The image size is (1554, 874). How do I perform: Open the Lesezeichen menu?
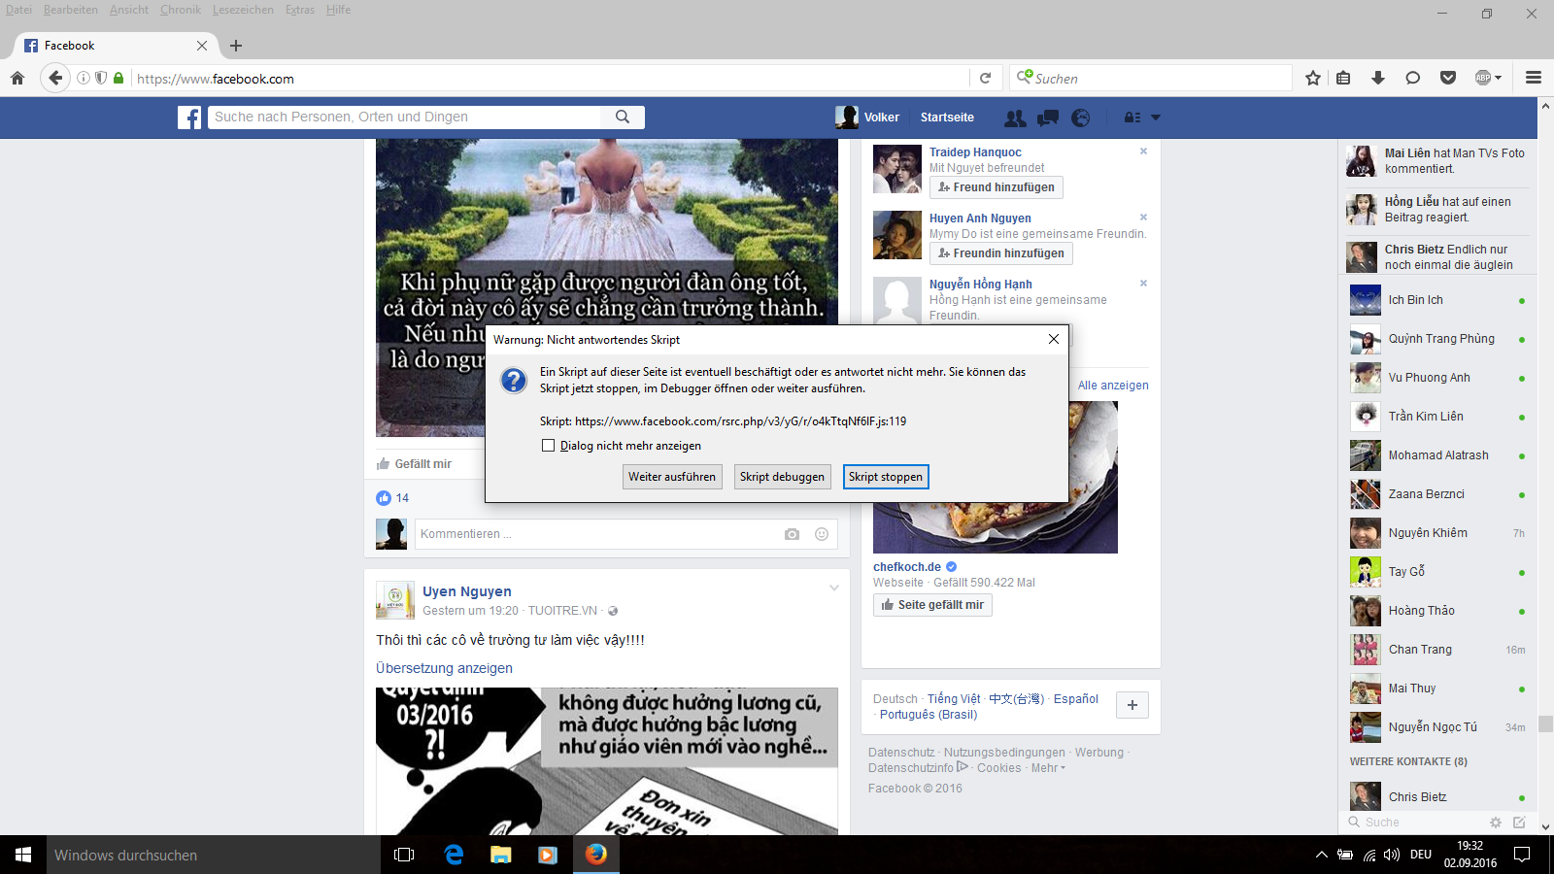point(243,10)
